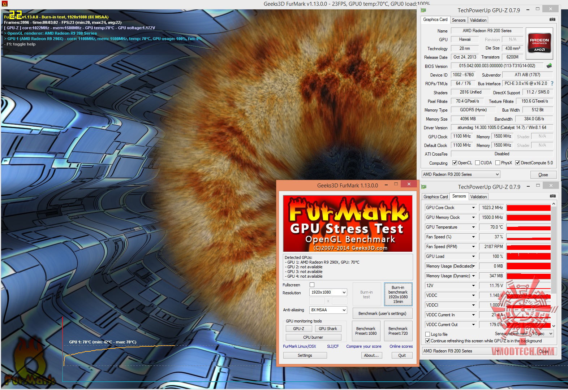
Task: Open the graphics card selector in lower GPU-Z
Action: pos(461,351)
